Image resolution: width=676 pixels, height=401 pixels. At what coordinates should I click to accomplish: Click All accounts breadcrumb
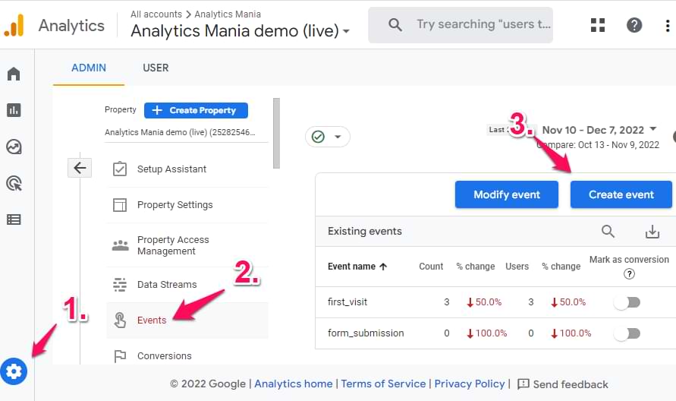pyautogui.click(x=156, y=14)
